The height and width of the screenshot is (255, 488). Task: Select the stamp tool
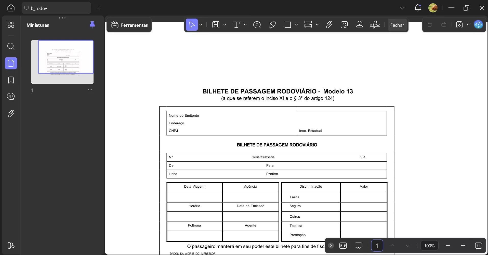click(359, 25)
